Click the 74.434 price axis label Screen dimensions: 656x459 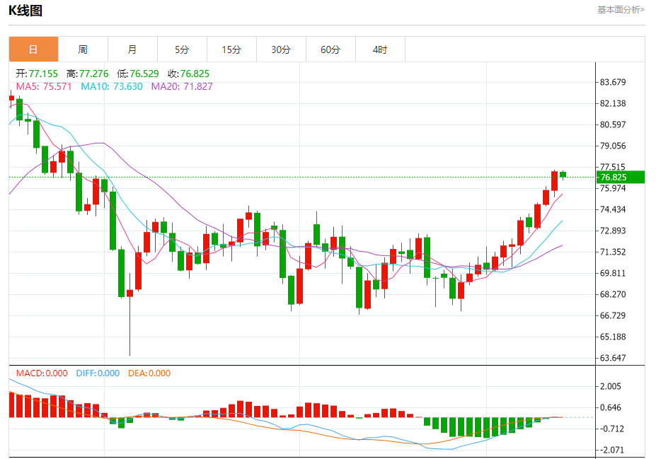pos(613,209)
